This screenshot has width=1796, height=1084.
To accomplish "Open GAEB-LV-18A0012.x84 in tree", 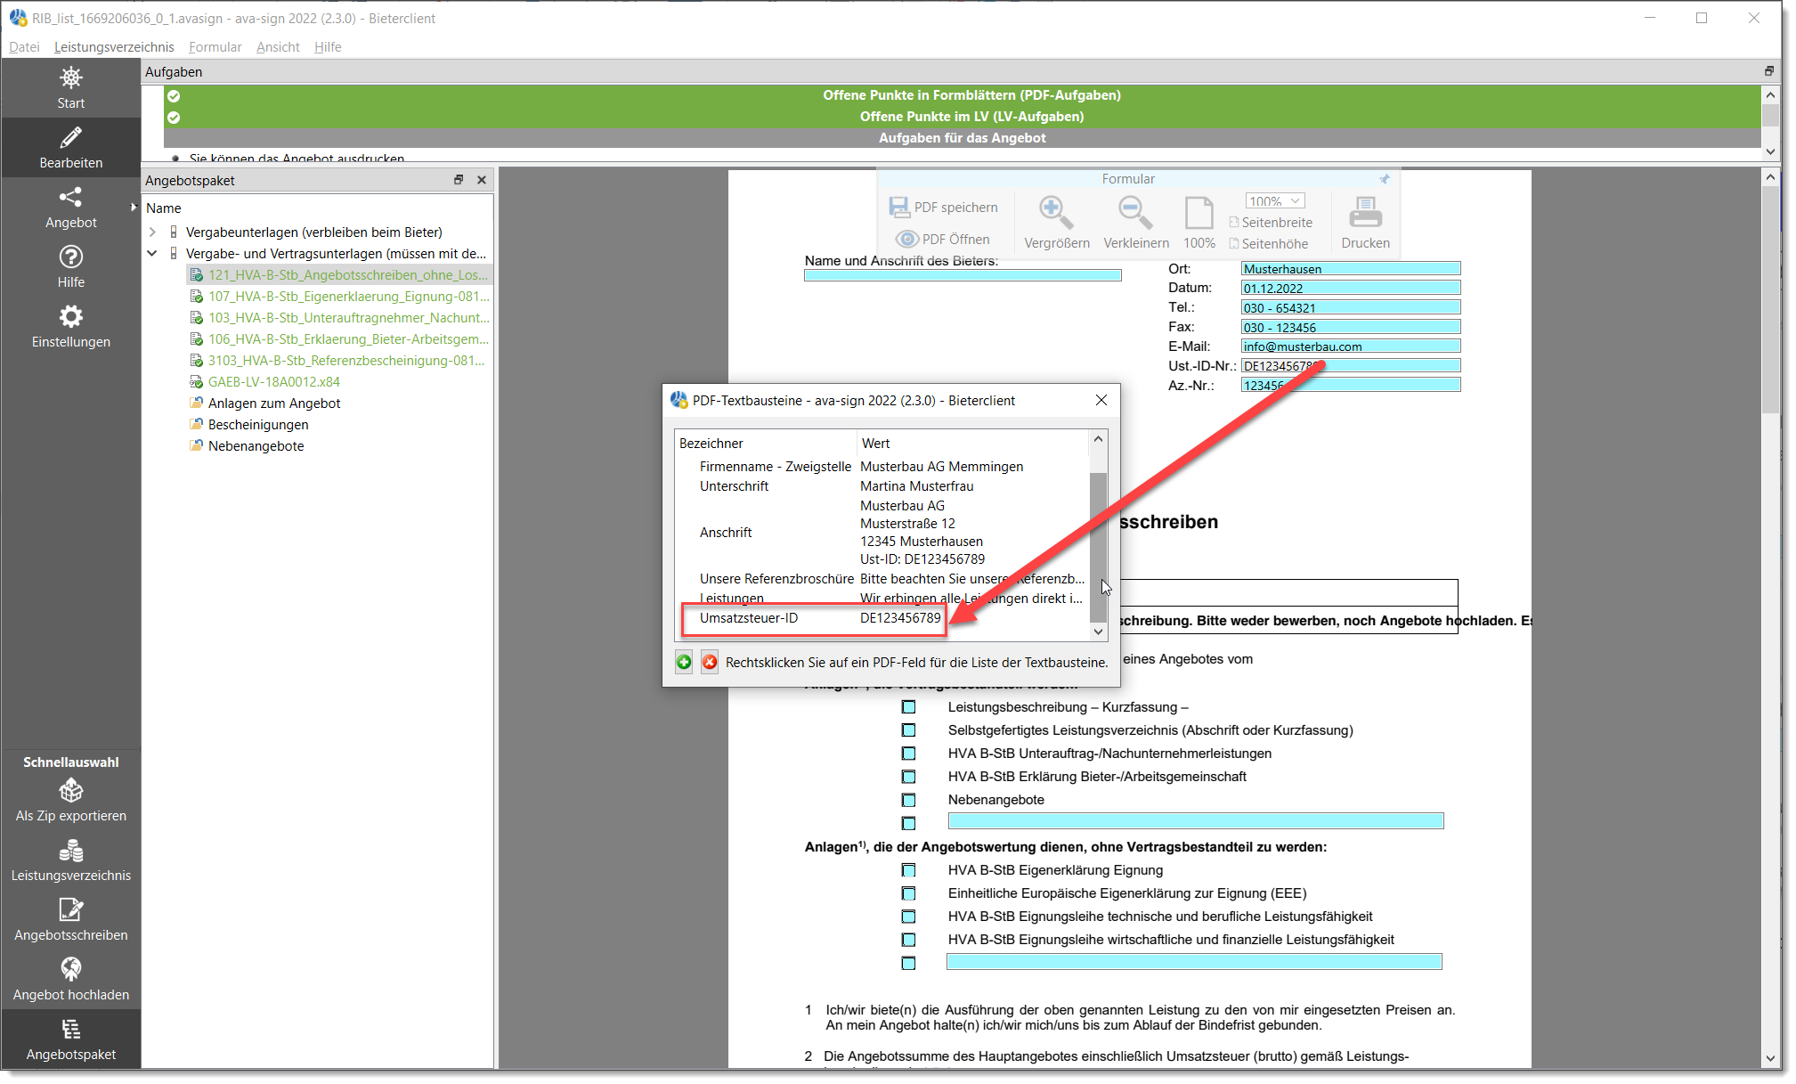I will (x=273, y=382).
